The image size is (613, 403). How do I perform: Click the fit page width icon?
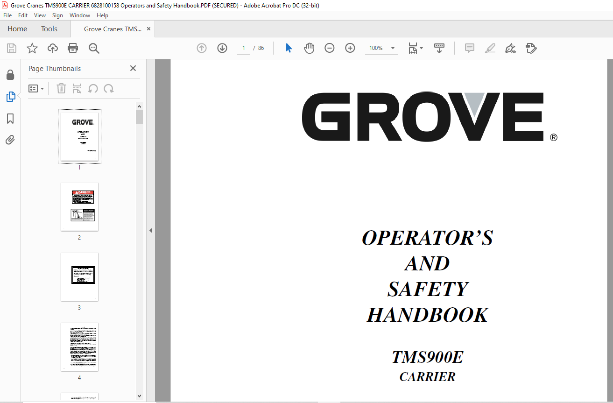[413, 48]
